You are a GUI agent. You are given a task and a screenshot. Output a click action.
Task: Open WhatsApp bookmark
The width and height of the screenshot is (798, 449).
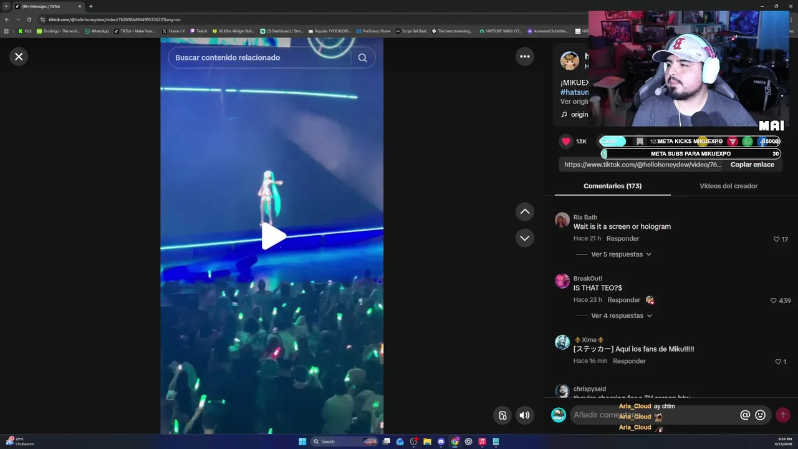tap(97, 31)
